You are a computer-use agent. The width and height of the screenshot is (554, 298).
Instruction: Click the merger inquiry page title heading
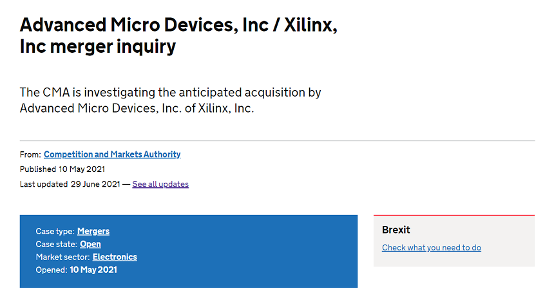tap(178, 35)
